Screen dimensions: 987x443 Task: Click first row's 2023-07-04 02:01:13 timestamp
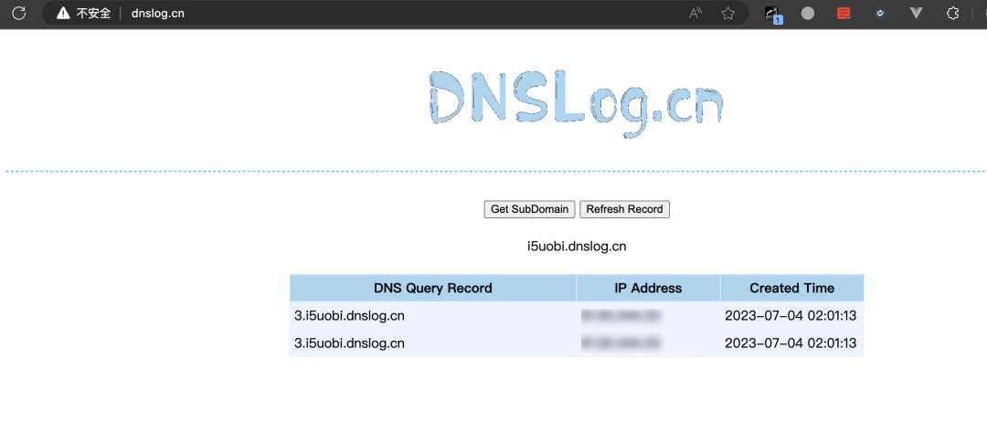click(x=791, y=316)
